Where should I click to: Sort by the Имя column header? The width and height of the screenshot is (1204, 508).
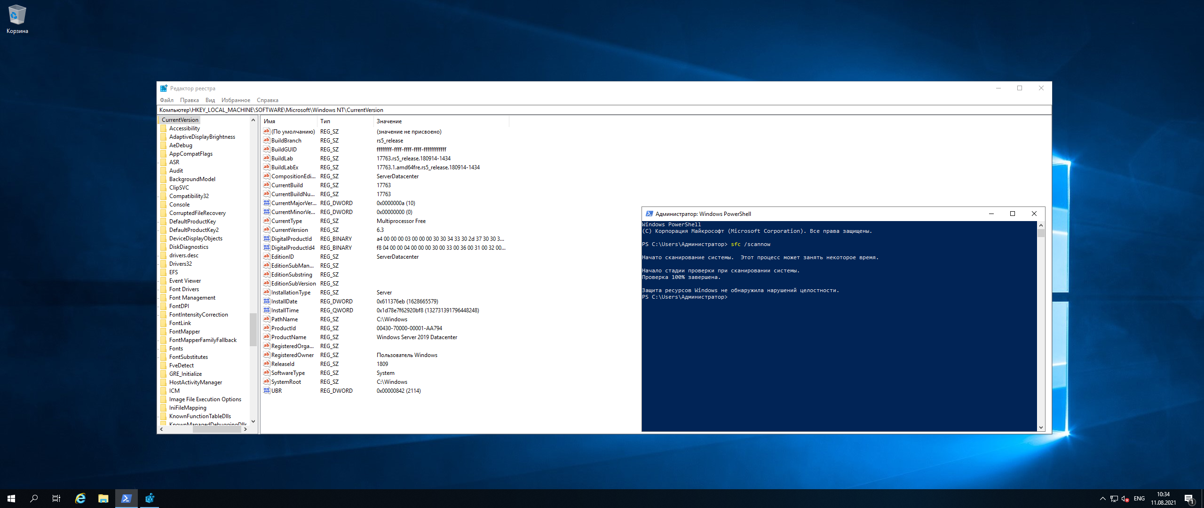point(289,121)
